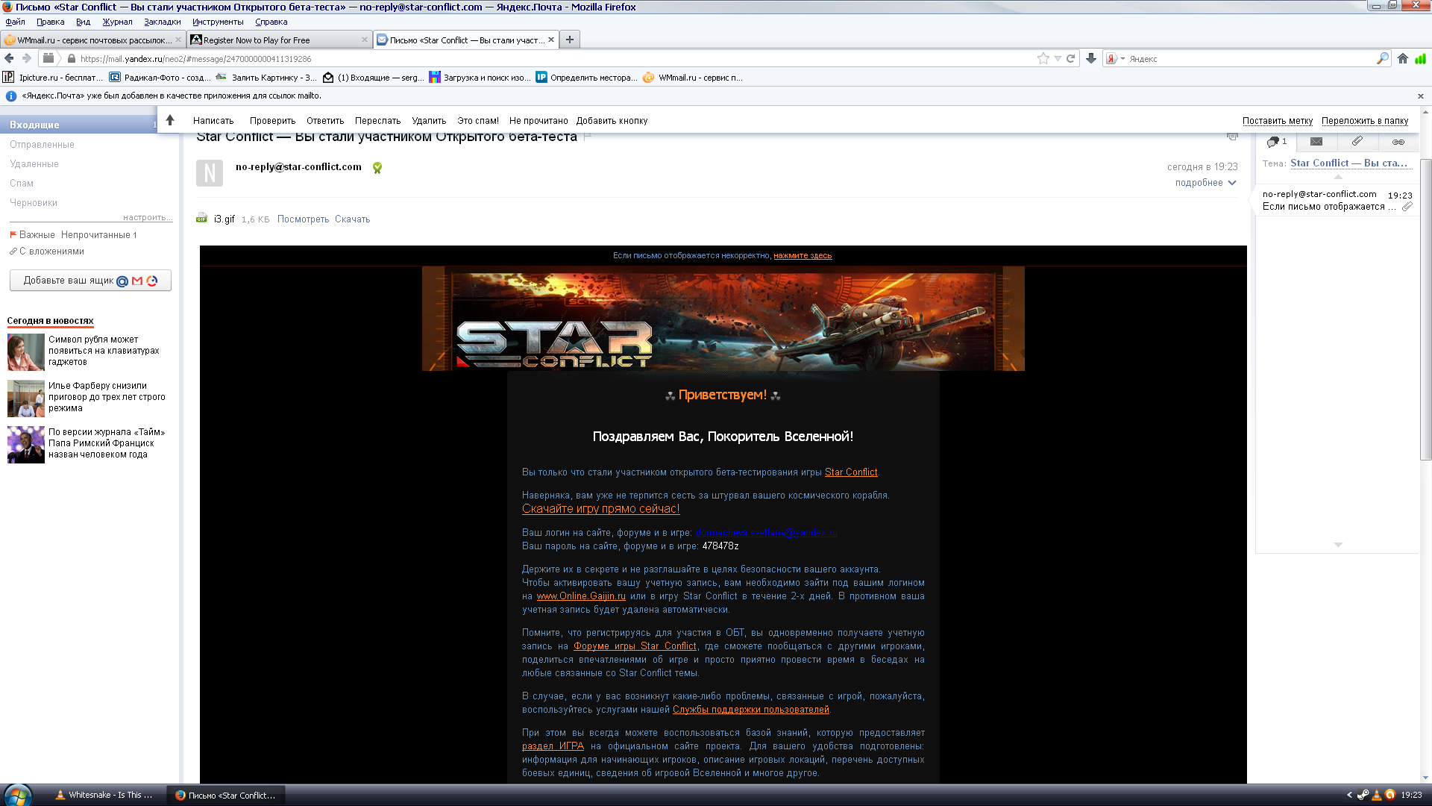Close the mailto notification bar

tap(1421, 96)
